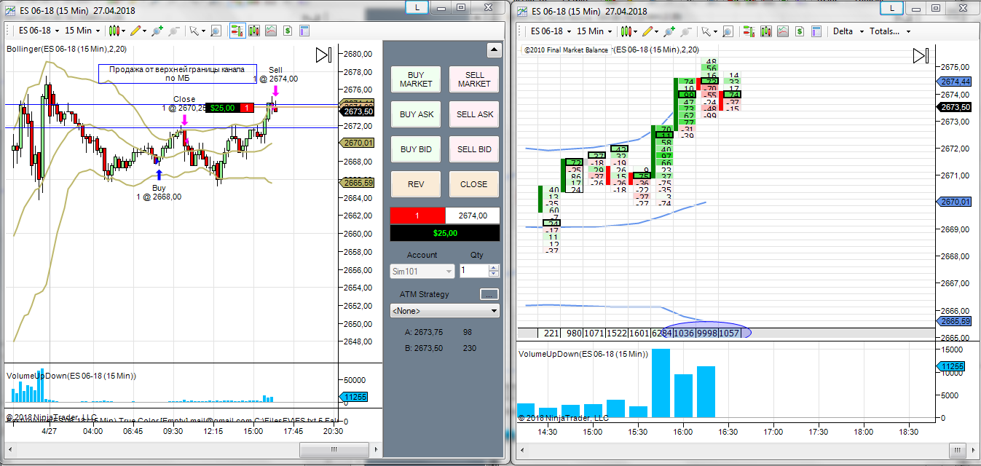Increase Qty with up stepper arrow

[x=495, y=267]
